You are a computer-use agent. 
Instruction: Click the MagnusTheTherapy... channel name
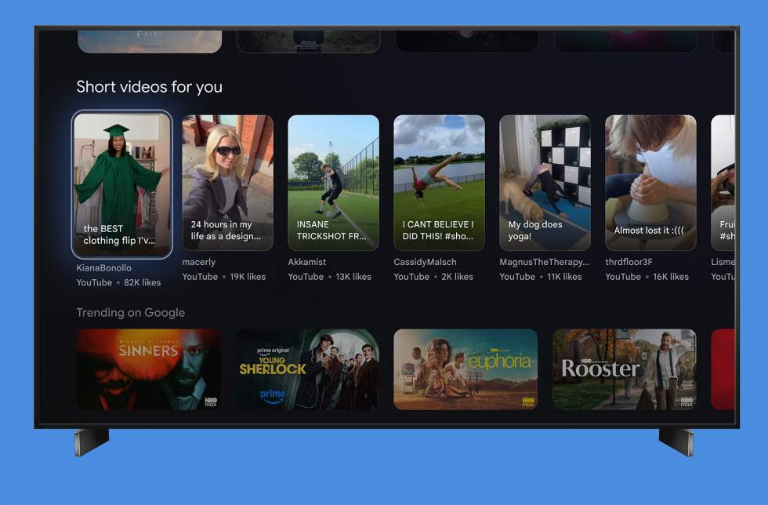click(x=545, y=262)
